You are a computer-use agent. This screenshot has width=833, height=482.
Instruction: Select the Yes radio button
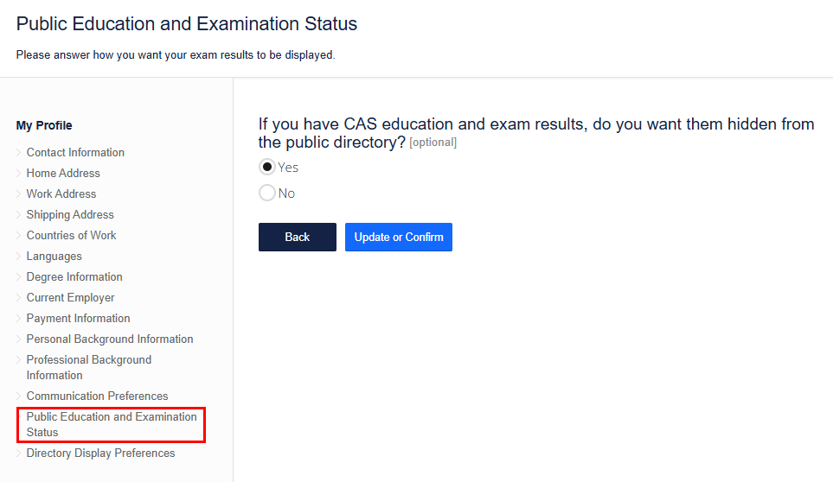pyautogui.click(x=267, y=168)
